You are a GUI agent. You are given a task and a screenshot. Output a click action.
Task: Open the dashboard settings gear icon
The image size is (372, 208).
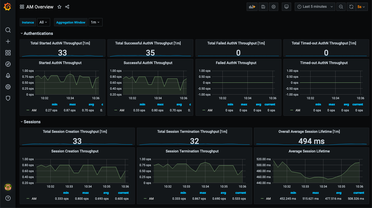273,6
